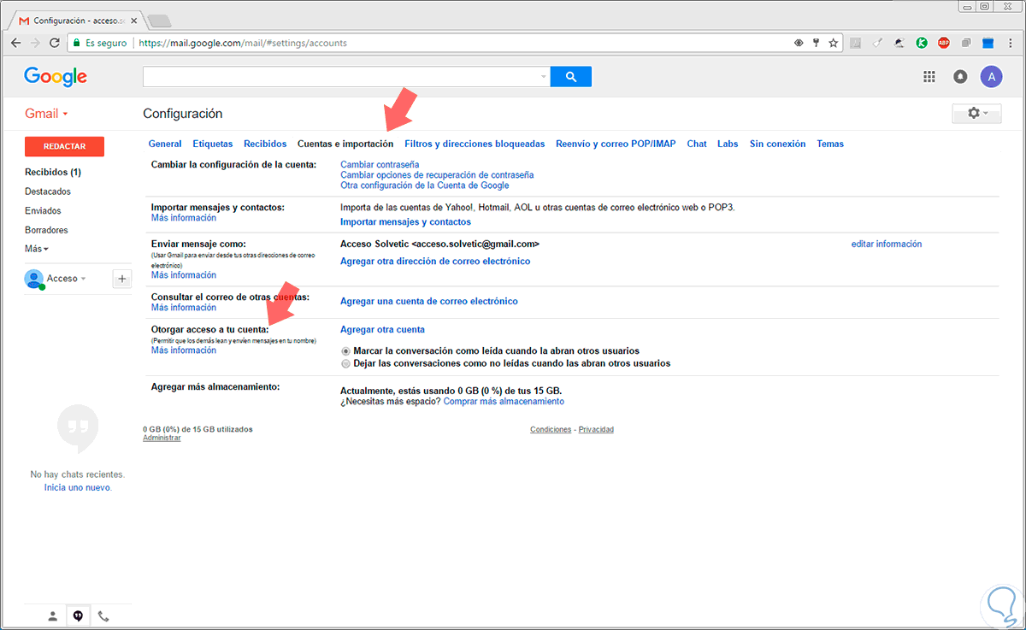Click the REDACTAR compose button

pos(64,146)
